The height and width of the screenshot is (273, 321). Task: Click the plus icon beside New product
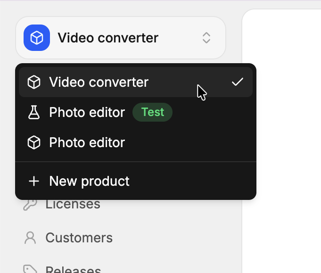34,181
